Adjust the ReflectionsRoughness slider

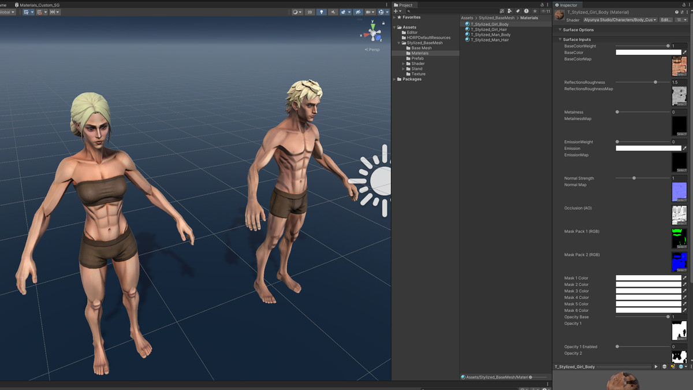click(642, 83)
